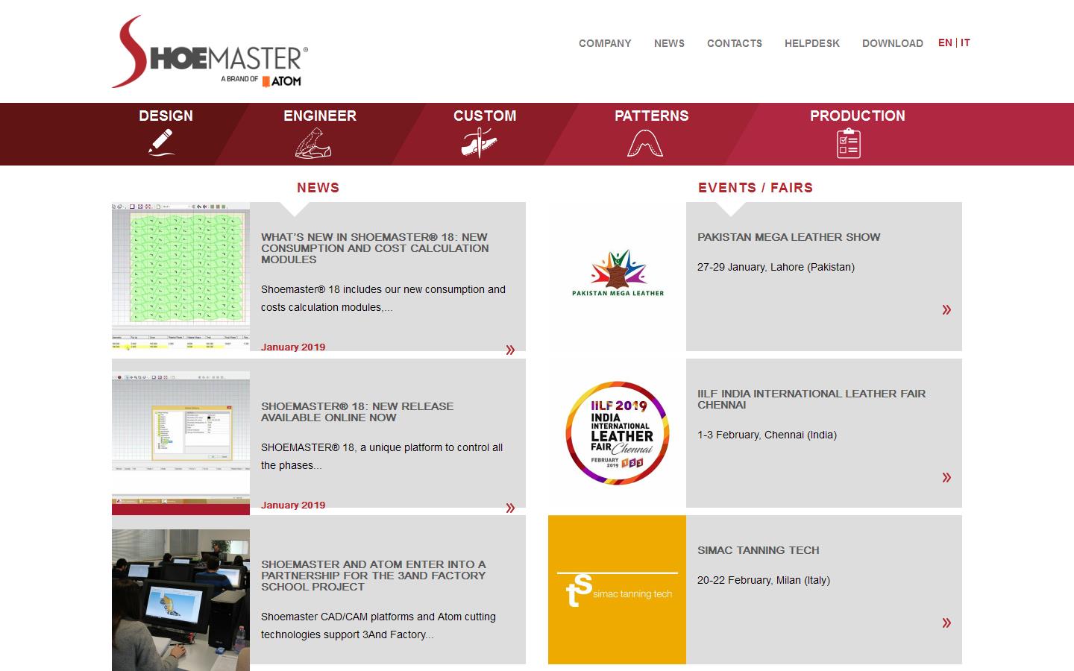Select the CUSTOM tab label
This screenshot has width=1074, height=671.
[x=485, y=116]
